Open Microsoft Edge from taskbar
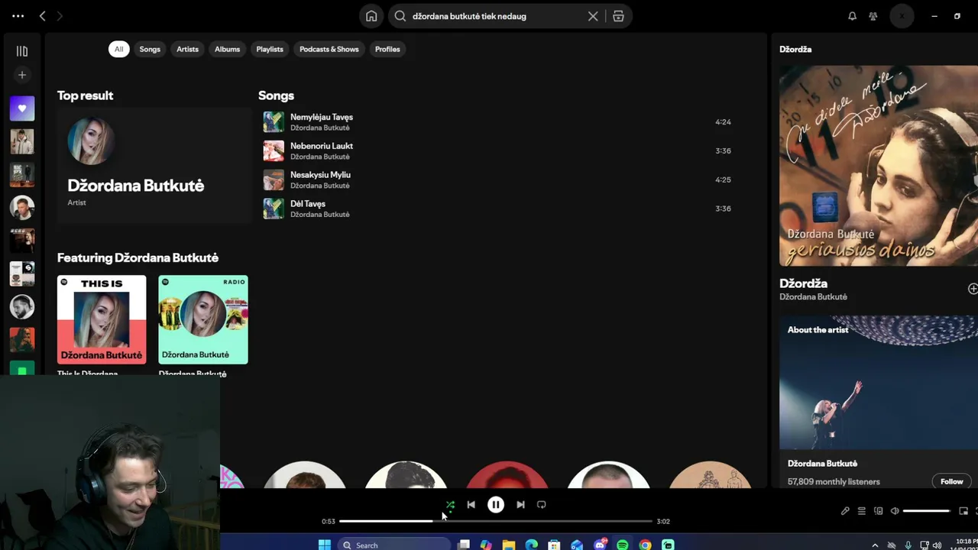Screen dimensions: 978x550 [x=531, y=545]
